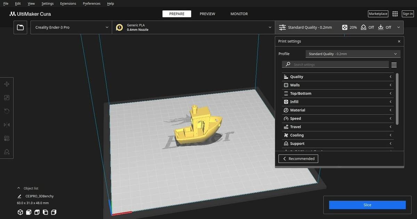Click the infill 20% icon
Screen dimensions: 417x219
point(344,27)
